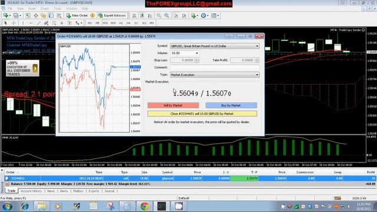Open the Journal terminal tab
This screenshot has width=377, height=212.
pos(110,191)
